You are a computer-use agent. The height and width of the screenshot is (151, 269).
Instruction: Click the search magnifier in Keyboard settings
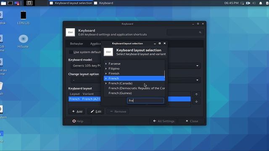(x=200, y=32)
